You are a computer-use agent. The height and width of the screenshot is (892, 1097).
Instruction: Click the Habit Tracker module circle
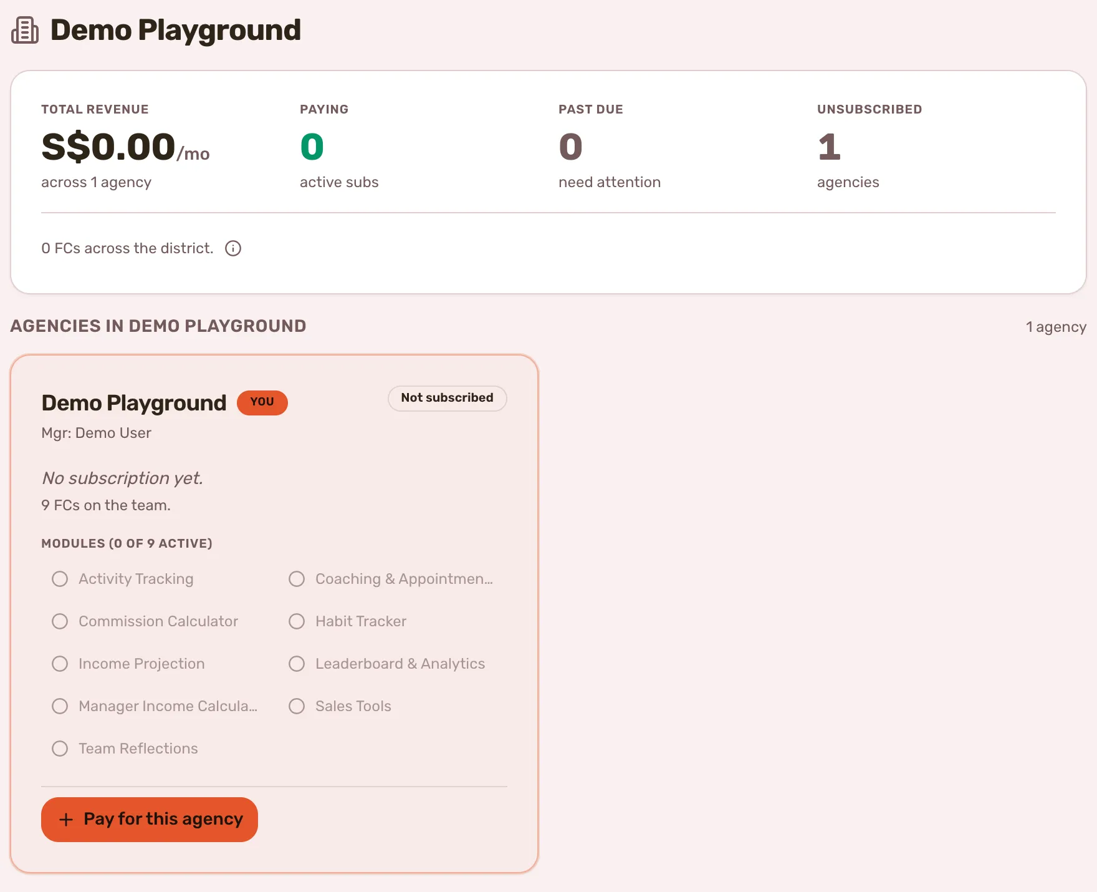point(297,621)
